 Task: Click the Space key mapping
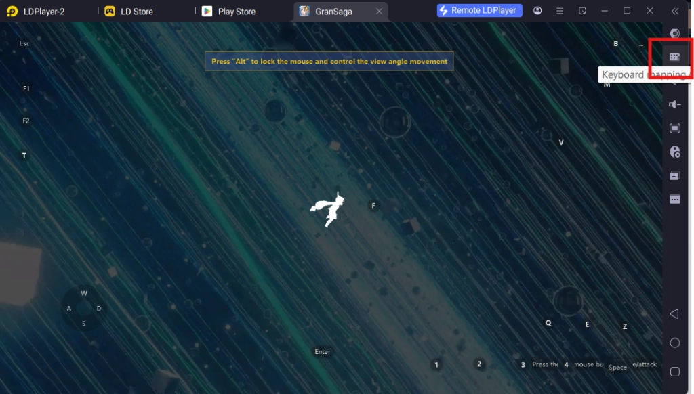(x=617, y=367)
